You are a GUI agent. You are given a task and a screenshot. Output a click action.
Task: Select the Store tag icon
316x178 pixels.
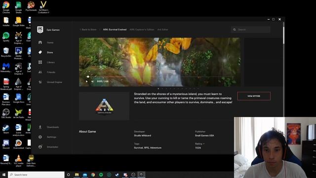click(x=40, y=52)
